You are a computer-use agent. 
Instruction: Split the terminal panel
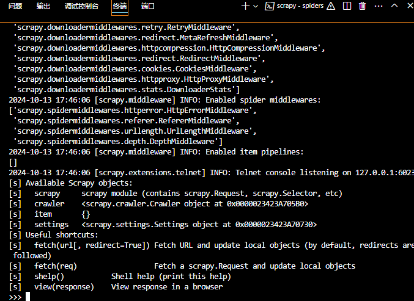click(x=347, y=6)
